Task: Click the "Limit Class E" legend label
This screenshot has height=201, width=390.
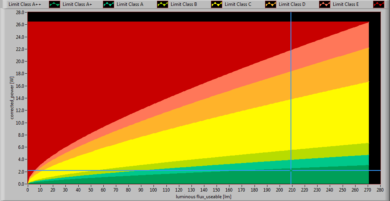Action: [x=346, y=5]
